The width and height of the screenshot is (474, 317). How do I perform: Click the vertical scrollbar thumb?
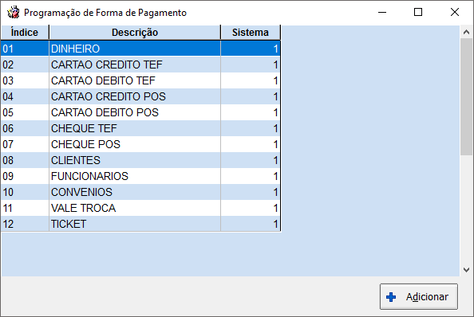tap(466, 97)
